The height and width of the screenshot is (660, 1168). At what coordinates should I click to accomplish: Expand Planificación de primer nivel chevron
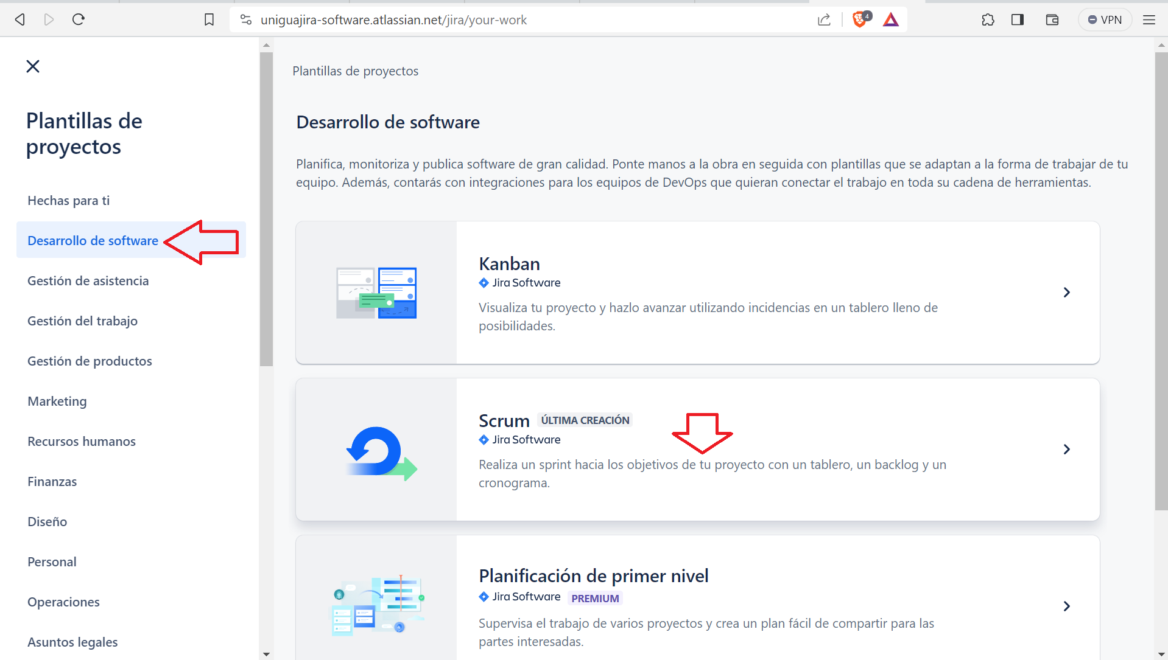(1067, 606)
